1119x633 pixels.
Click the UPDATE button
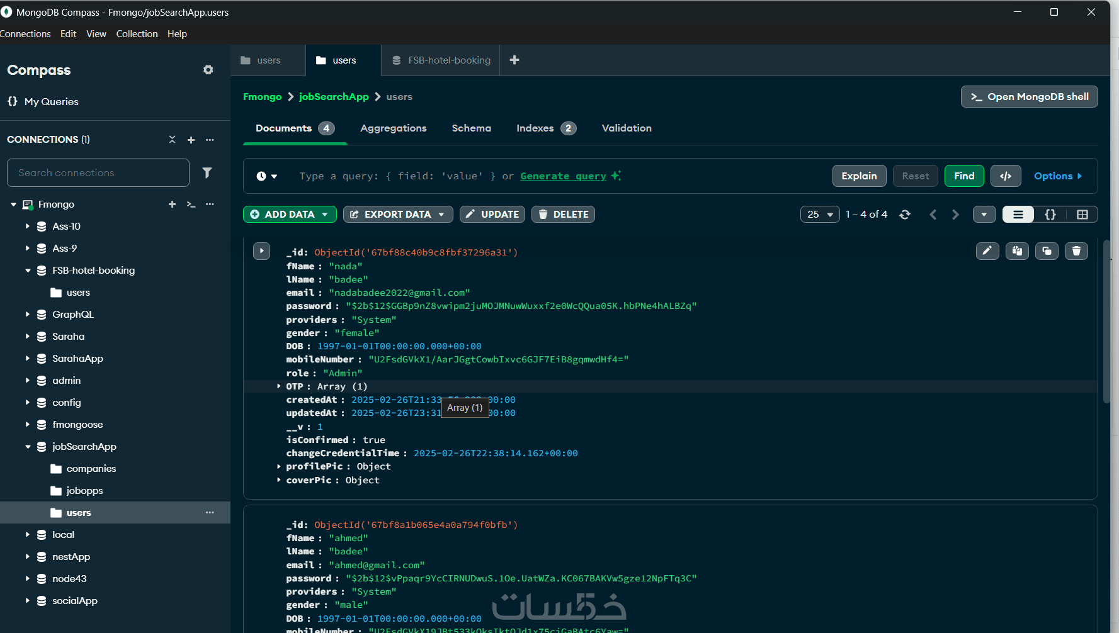[492, 215]
